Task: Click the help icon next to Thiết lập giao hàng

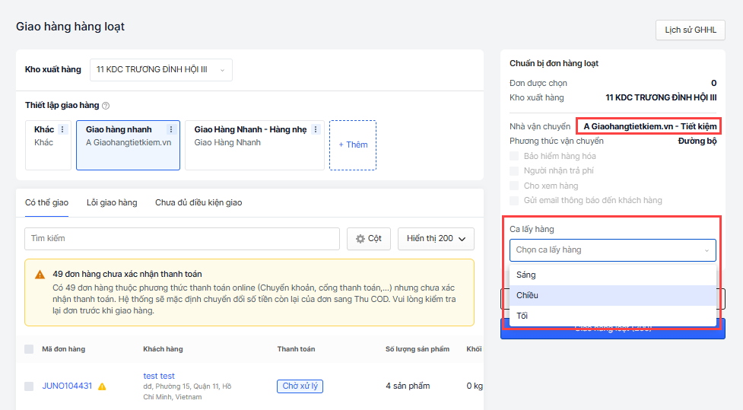Action: (x=106, y=106)
